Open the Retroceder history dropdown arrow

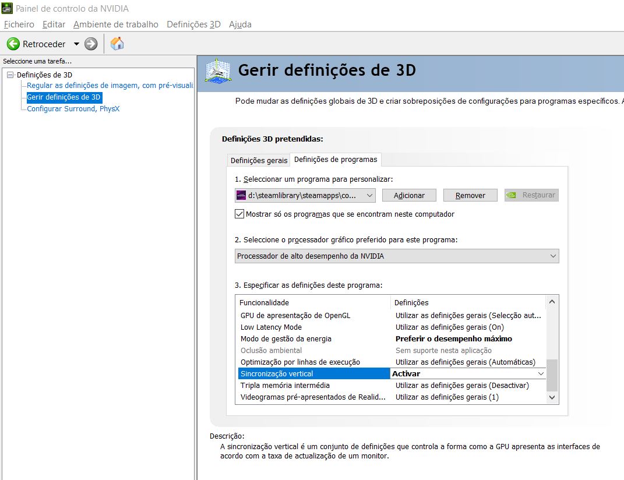pos(76,44)
